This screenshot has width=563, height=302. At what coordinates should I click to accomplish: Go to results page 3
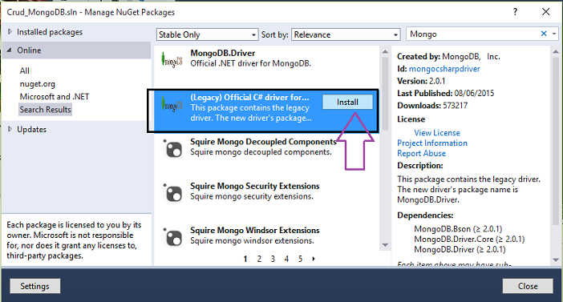click(x=273, y=259)
